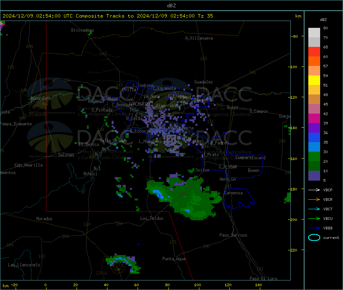Click the 'Carmensa' place label

click(x=233, y=193)
